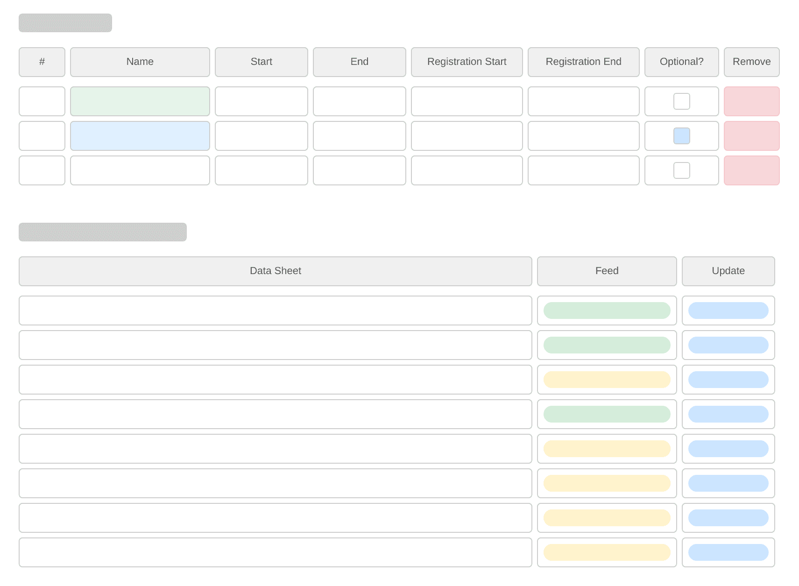Click the Registration Start column header

467,62
